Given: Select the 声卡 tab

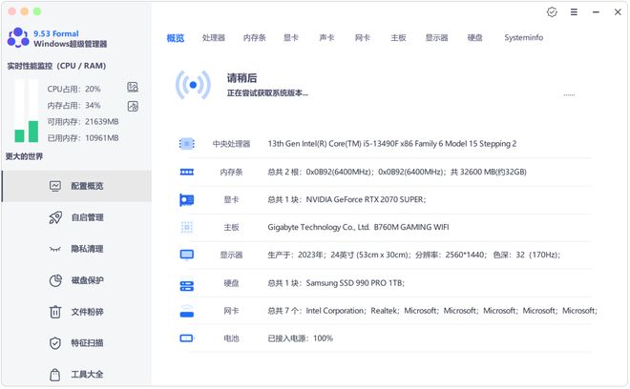Looking at the screenshot, I should coord(326,38).
